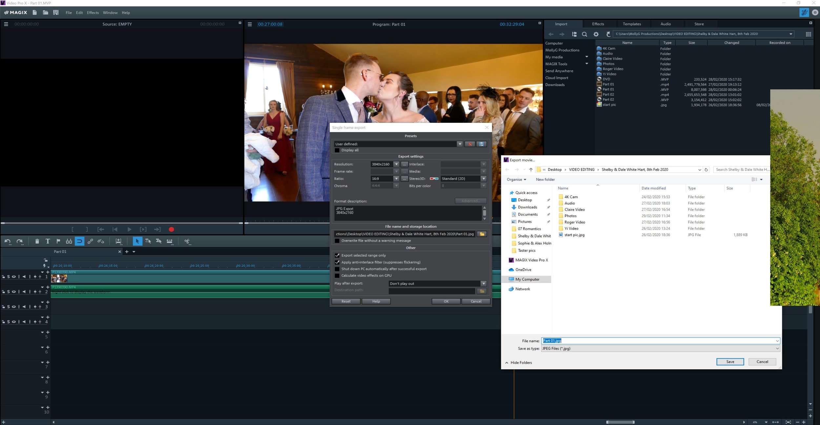
Task: Click the scissors cut tool icon
Action: click(x=187, y=241)
